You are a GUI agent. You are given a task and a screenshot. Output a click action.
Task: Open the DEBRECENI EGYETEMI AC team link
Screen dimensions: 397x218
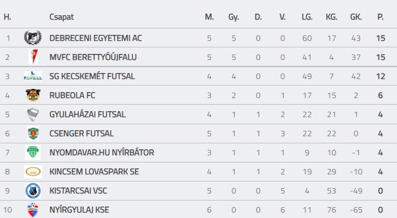coord(95,38)
